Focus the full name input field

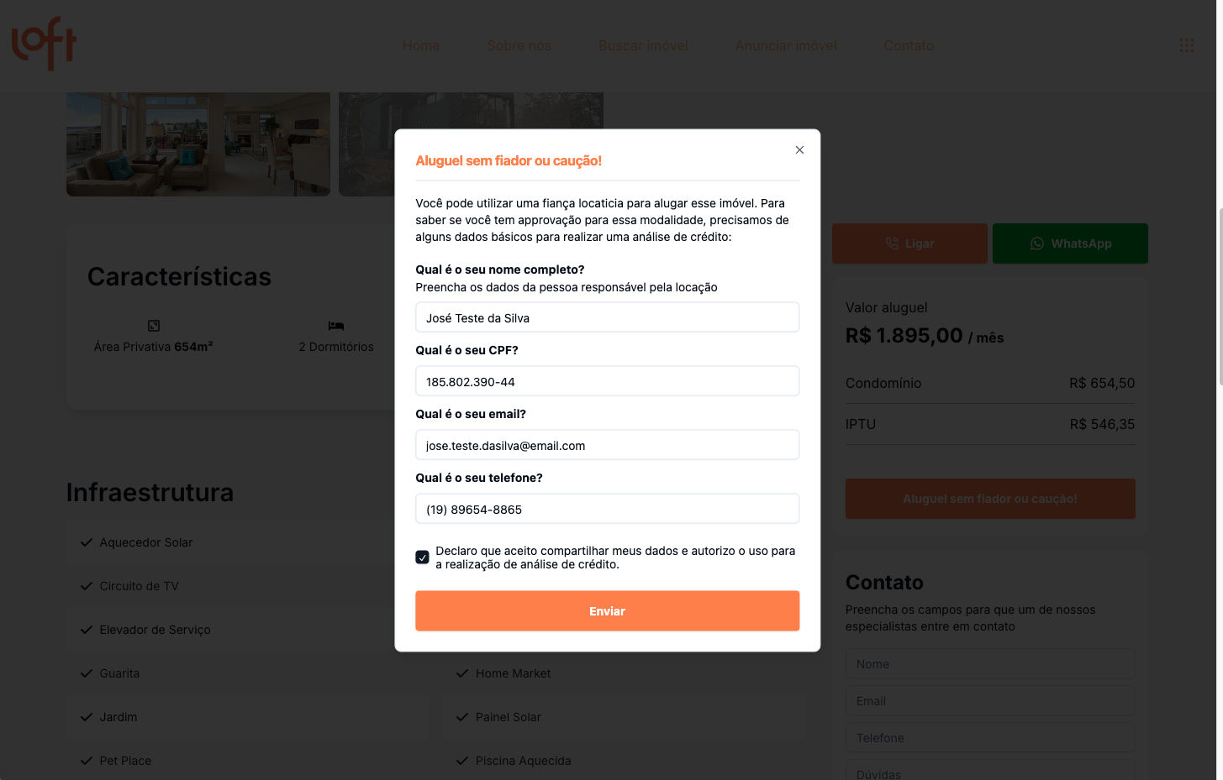pyautogui.click(x=607, y=318)
